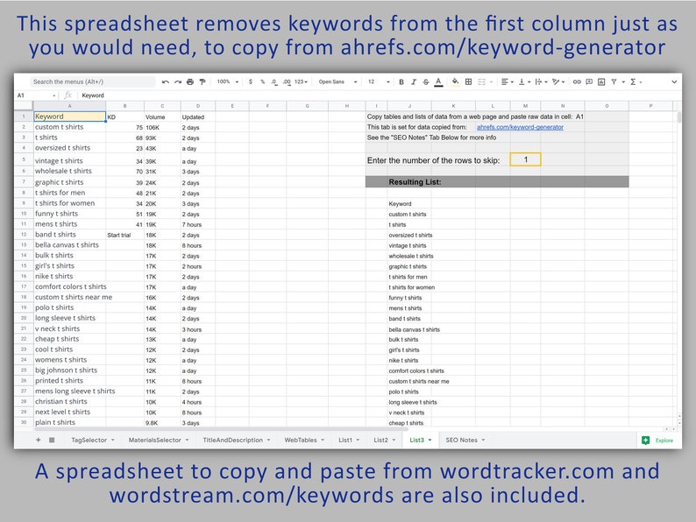Image resolution: width=696 pixels, height=522 pixels.
Task: Click the Insert link icon
Action: point(577,81)
